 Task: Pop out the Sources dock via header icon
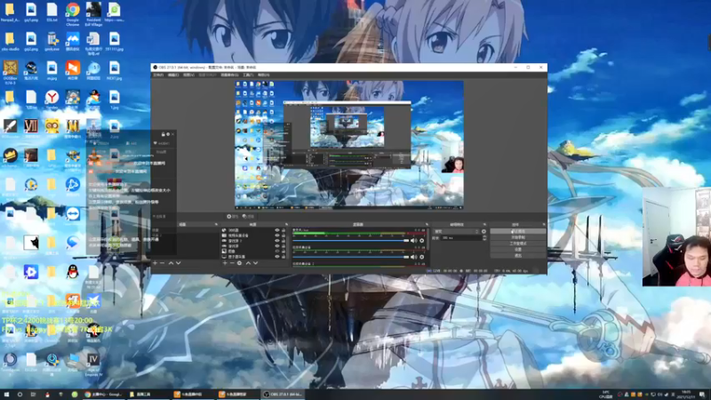[286, 225]
